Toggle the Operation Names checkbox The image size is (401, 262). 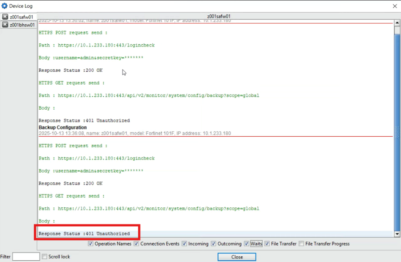91,244
